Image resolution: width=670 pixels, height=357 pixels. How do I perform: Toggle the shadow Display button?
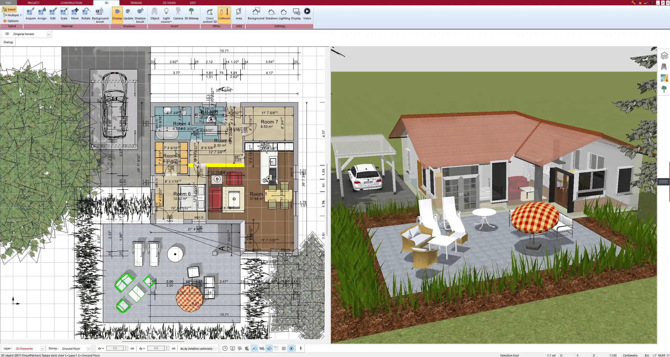point(117,15)
